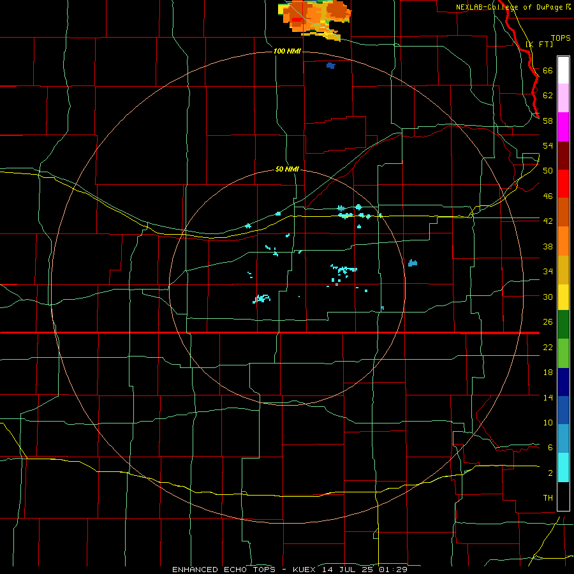Screen dimensions: 574x574
Task: Pick the 6 scale value
Action: tap(550, 447)
